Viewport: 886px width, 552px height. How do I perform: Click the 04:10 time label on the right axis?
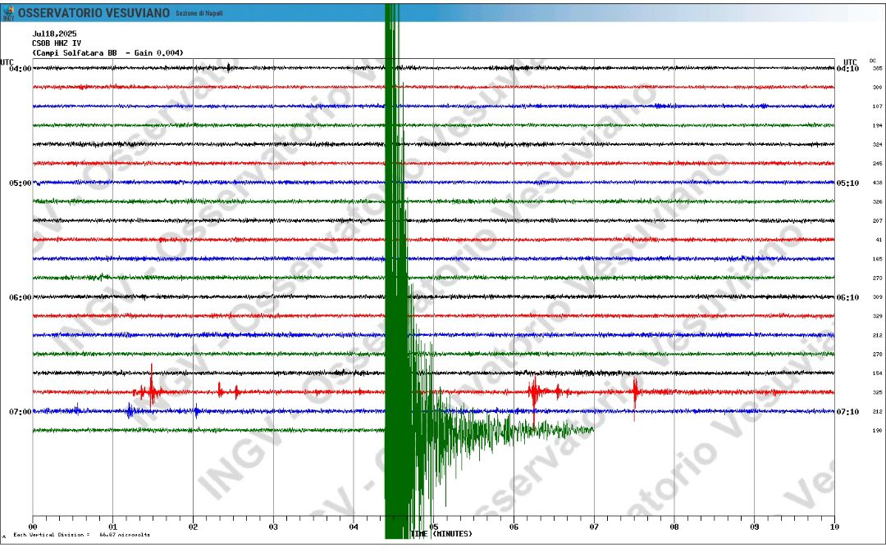click(x=847, y=69)
